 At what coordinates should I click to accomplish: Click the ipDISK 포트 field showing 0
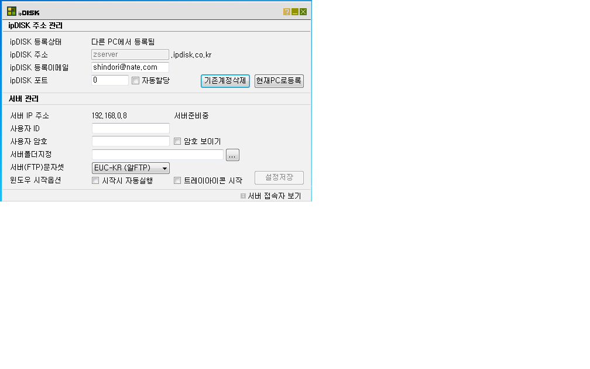coord(110,80)
